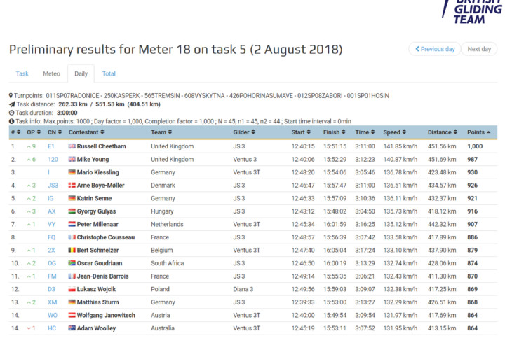The height and width of the screenshot is (350, 512).
Task: Click the Dutch flag beside Peter Millenaar
Action: click(72, 224)
